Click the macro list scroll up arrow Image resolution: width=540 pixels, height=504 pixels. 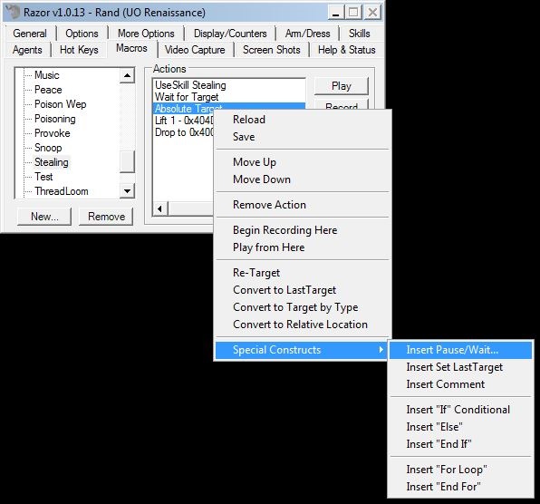(127, 75)
